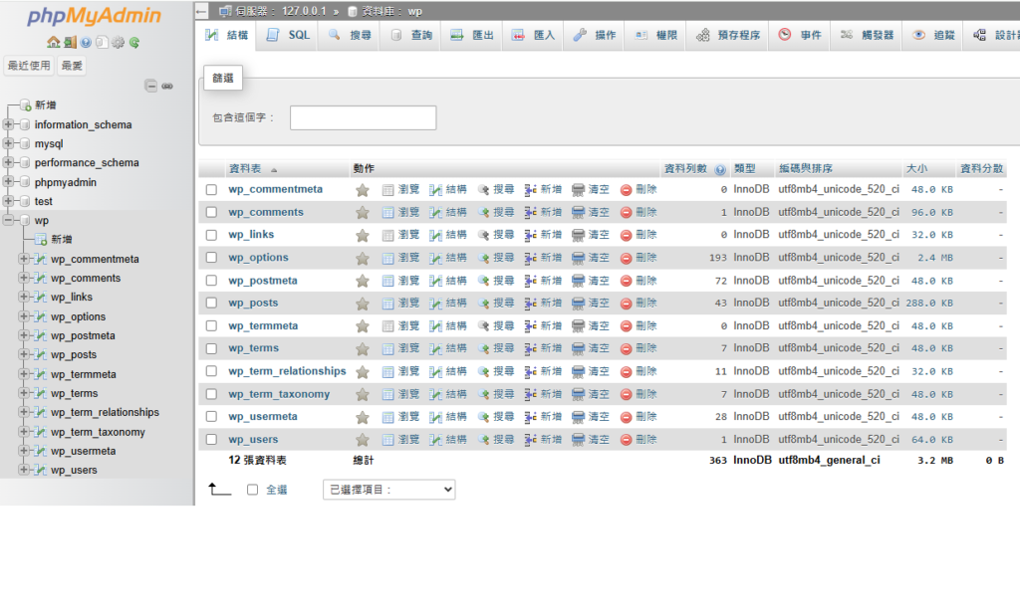This screenshot has width=1020, height=616.
Task: Click 127.0.0.1 server breadcrumb link
Action: click(x=304, y=11)
